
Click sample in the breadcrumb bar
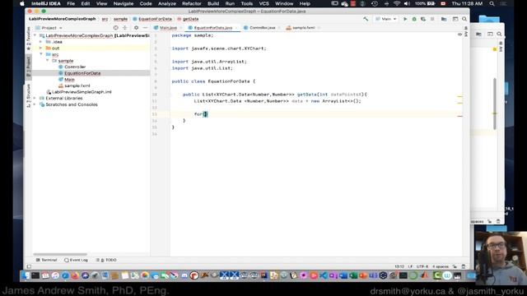pyautogui.click(x=120, y=19)
